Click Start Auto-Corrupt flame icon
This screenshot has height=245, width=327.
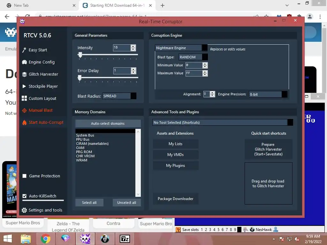(24, 122)
